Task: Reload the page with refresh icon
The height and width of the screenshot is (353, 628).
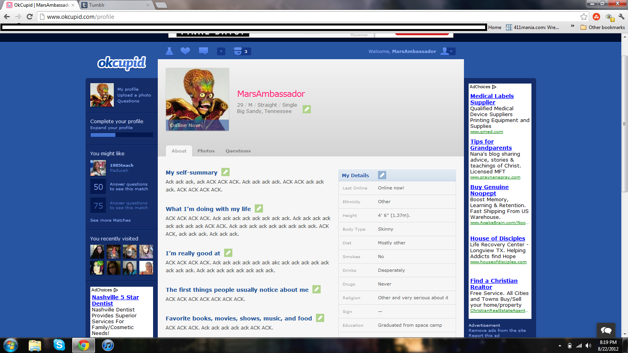Action: 29,16
